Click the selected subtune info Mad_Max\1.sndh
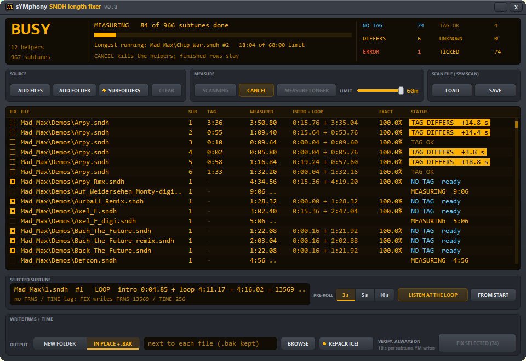 tap(159, 294)
